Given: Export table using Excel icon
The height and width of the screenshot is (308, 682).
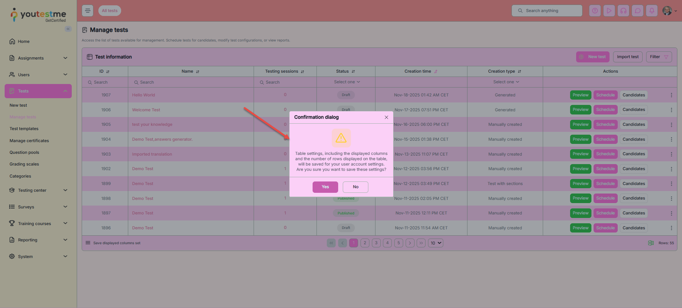Looking at the screenshot, I should 651,243.
